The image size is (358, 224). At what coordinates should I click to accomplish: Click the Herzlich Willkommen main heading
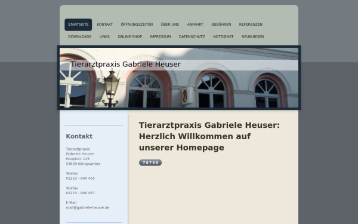(209, 136)
